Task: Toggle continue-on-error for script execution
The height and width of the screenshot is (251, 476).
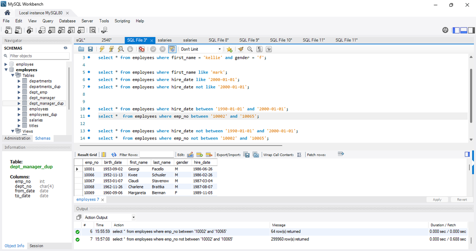Action: point(141,49)
